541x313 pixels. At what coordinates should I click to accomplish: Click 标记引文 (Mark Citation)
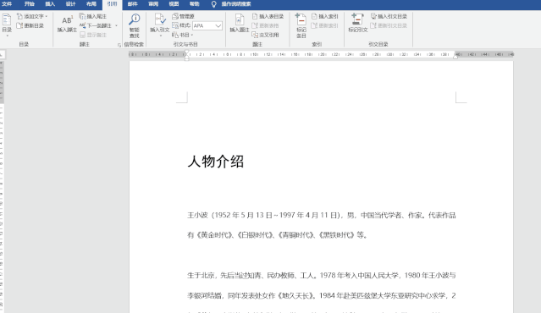358,24
